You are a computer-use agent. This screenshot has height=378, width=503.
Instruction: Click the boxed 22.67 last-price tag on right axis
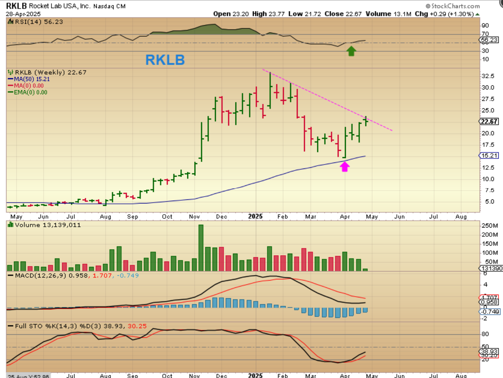tap(490, 122)
